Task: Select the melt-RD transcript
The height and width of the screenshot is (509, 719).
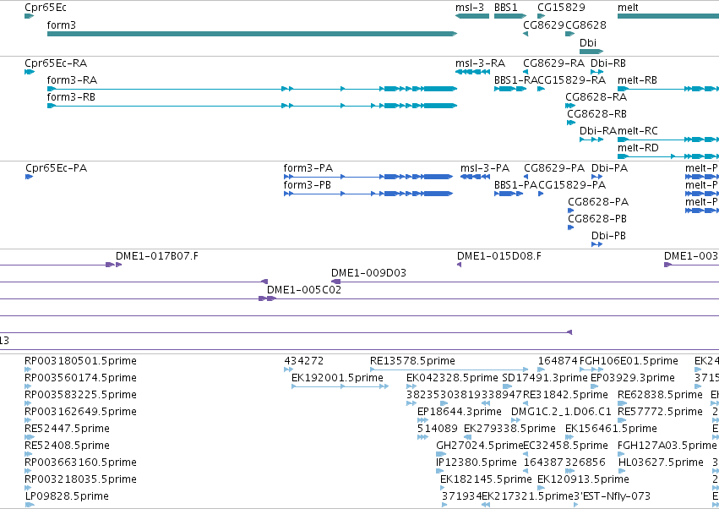Action: 668,156
